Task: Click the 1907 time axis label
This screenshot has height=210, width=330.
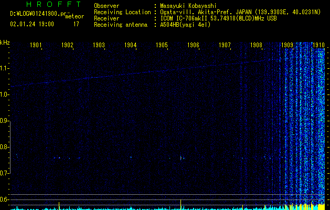Action: click(x=225, y=45)
